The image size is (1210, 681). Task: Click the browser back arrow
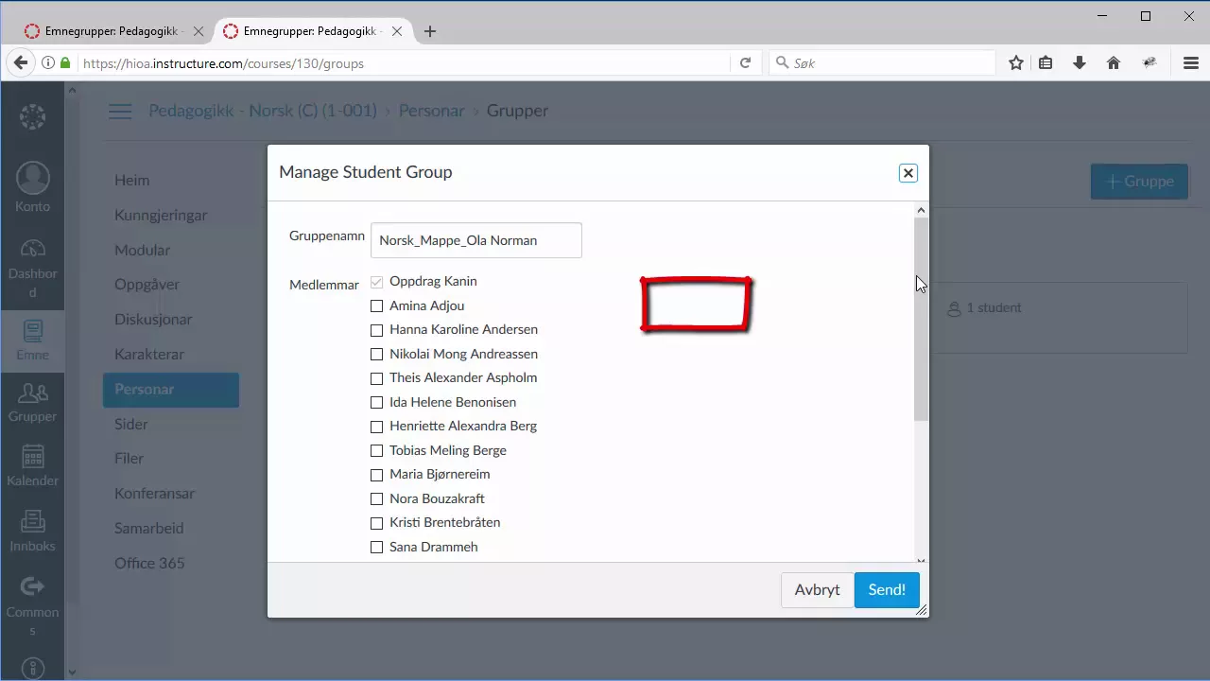click(20, 63)
